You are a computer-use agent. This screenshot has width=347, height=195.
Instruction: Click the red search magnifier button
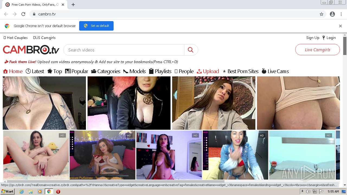(191, 50)
